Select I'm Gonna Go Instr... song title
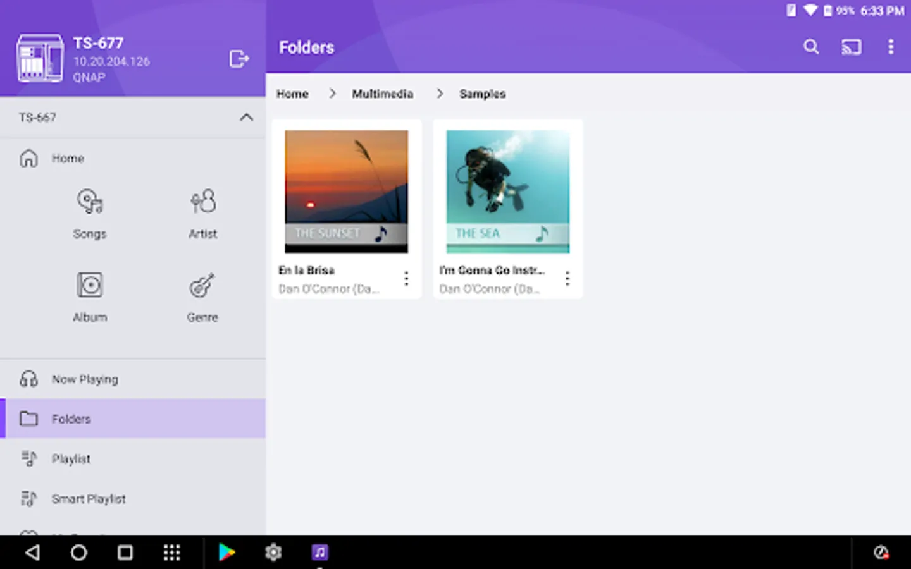911x569 pixels. pyautogui.click(x=492, y=270)
